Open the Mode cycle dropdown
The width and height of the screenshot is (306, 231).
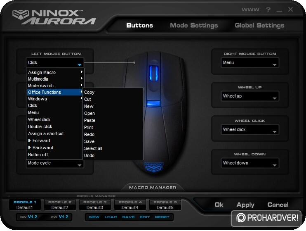point(55,163)
